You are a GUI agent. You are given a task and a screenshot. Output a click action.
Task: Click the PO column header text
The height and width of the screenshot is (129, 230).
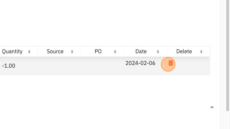coord(98,52)
